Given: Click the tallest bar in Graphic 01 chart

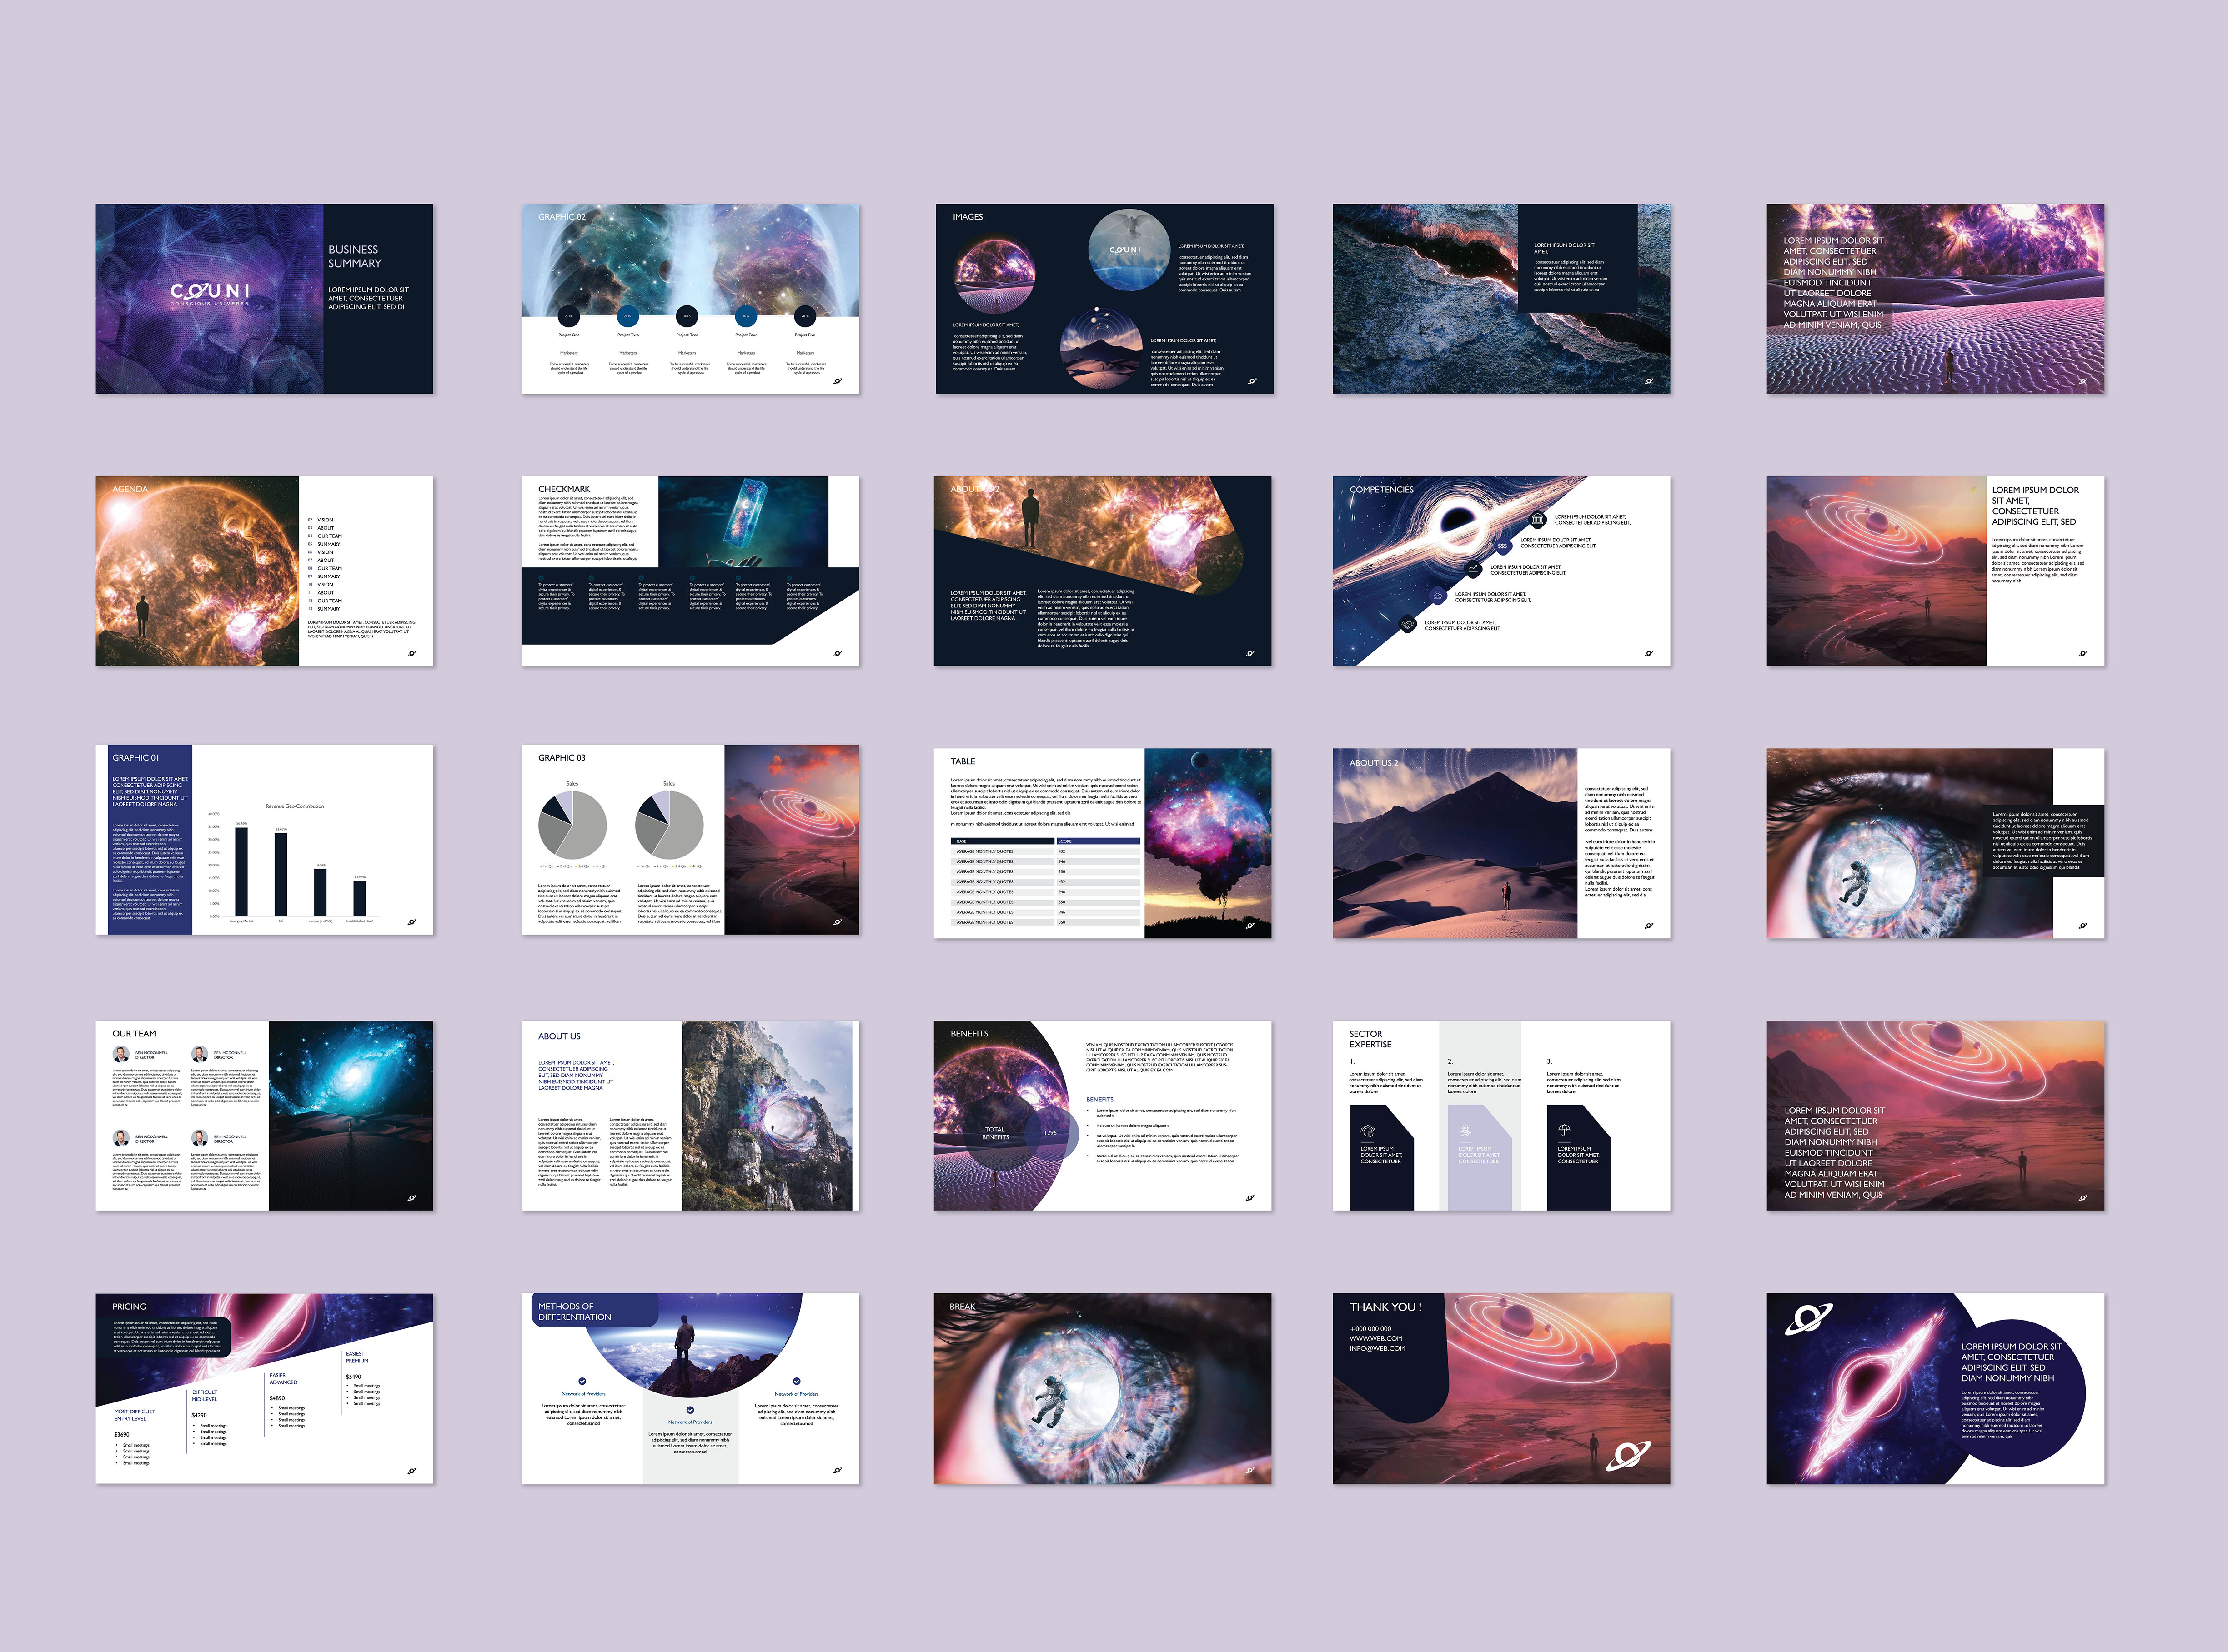Looking at the screenshot, I should click(x=241, y=871).
